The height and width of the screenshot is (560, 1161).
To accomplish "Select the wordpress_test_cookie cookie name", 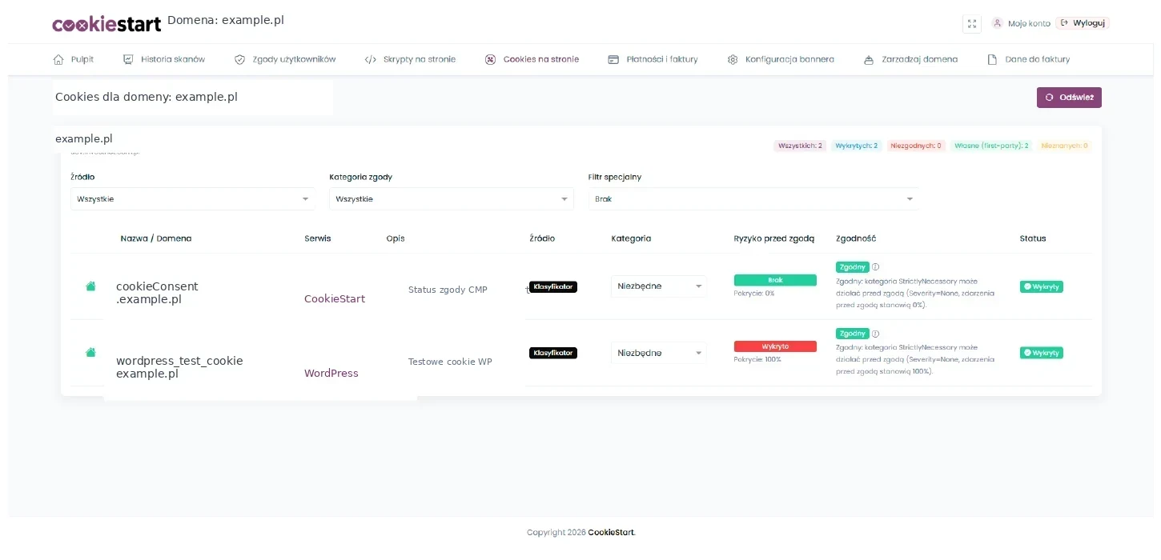I will 179,361.
